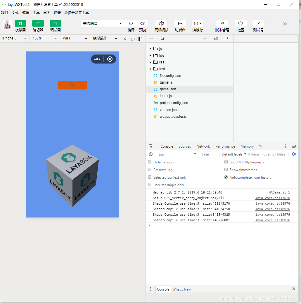Add a new file with plus icon
Screen dimensions: 301x304
click(x=152, y=39)
